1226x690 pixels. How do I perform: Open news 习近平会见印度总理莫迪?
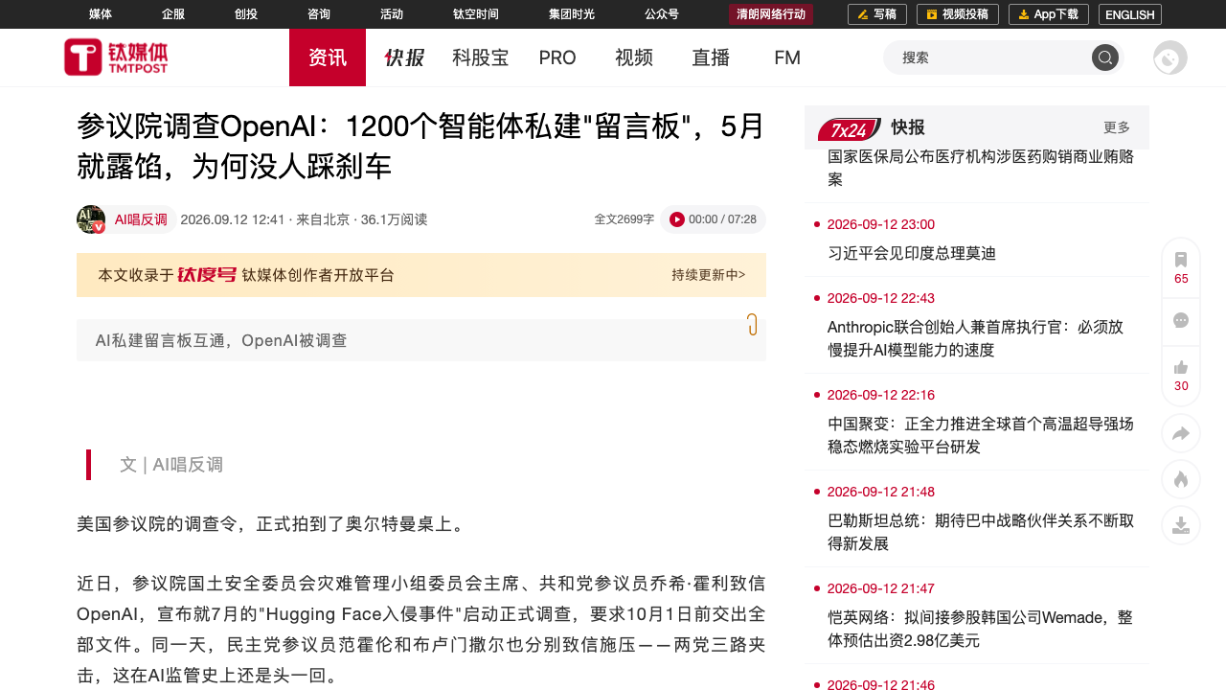pyautogui.click(x=912, y=253)
